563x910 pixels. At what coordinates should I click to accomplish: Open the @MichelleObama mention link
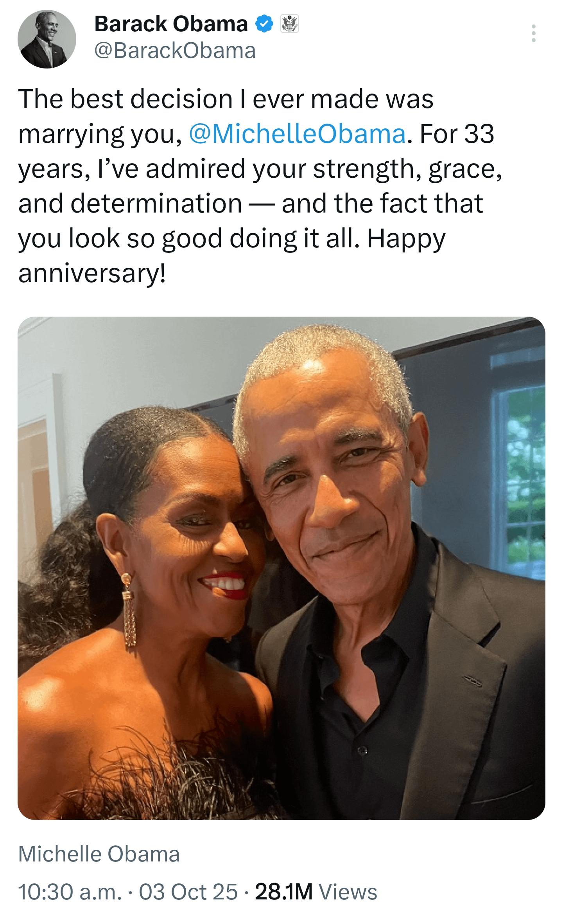click(298, 134)
